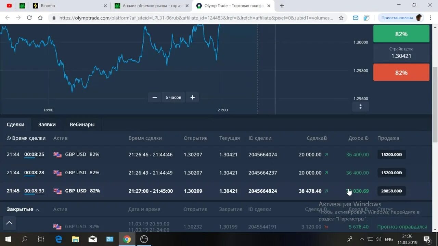Image resolution: width=438 pixels, height=246 pixels.
Task: Close the Binomo browser tab
Action: click(x=105, y=5)
